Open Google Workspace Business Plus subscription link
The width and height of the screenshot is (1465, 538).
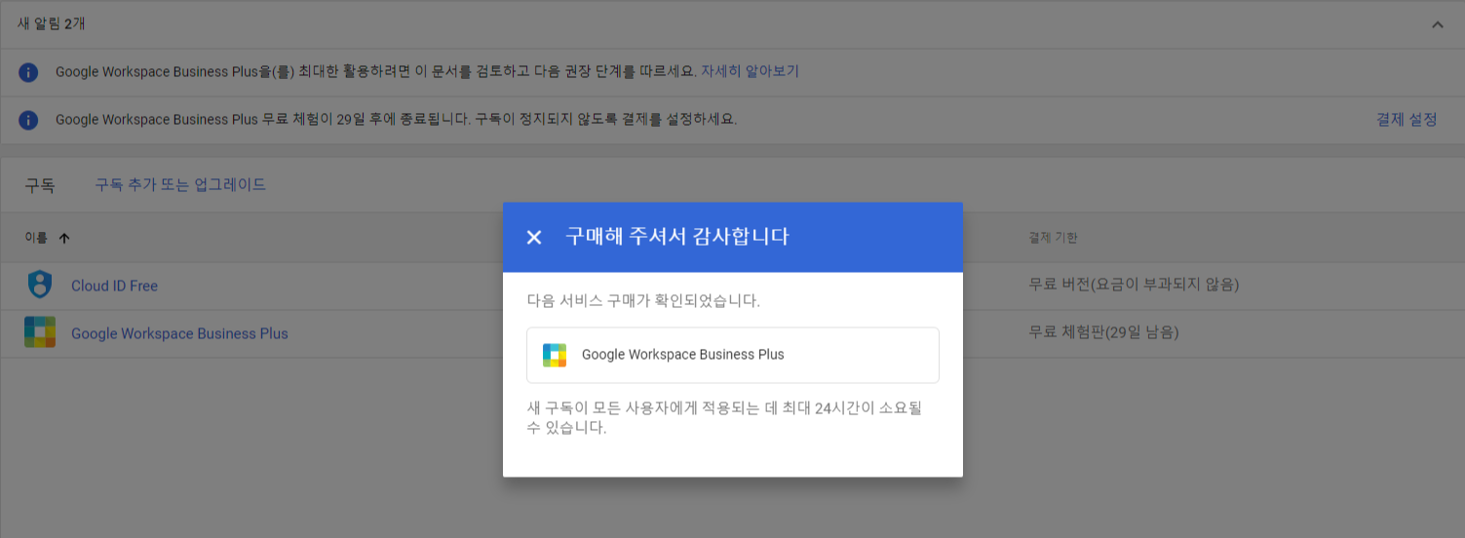pyautogui.click(x=179, y=333)
